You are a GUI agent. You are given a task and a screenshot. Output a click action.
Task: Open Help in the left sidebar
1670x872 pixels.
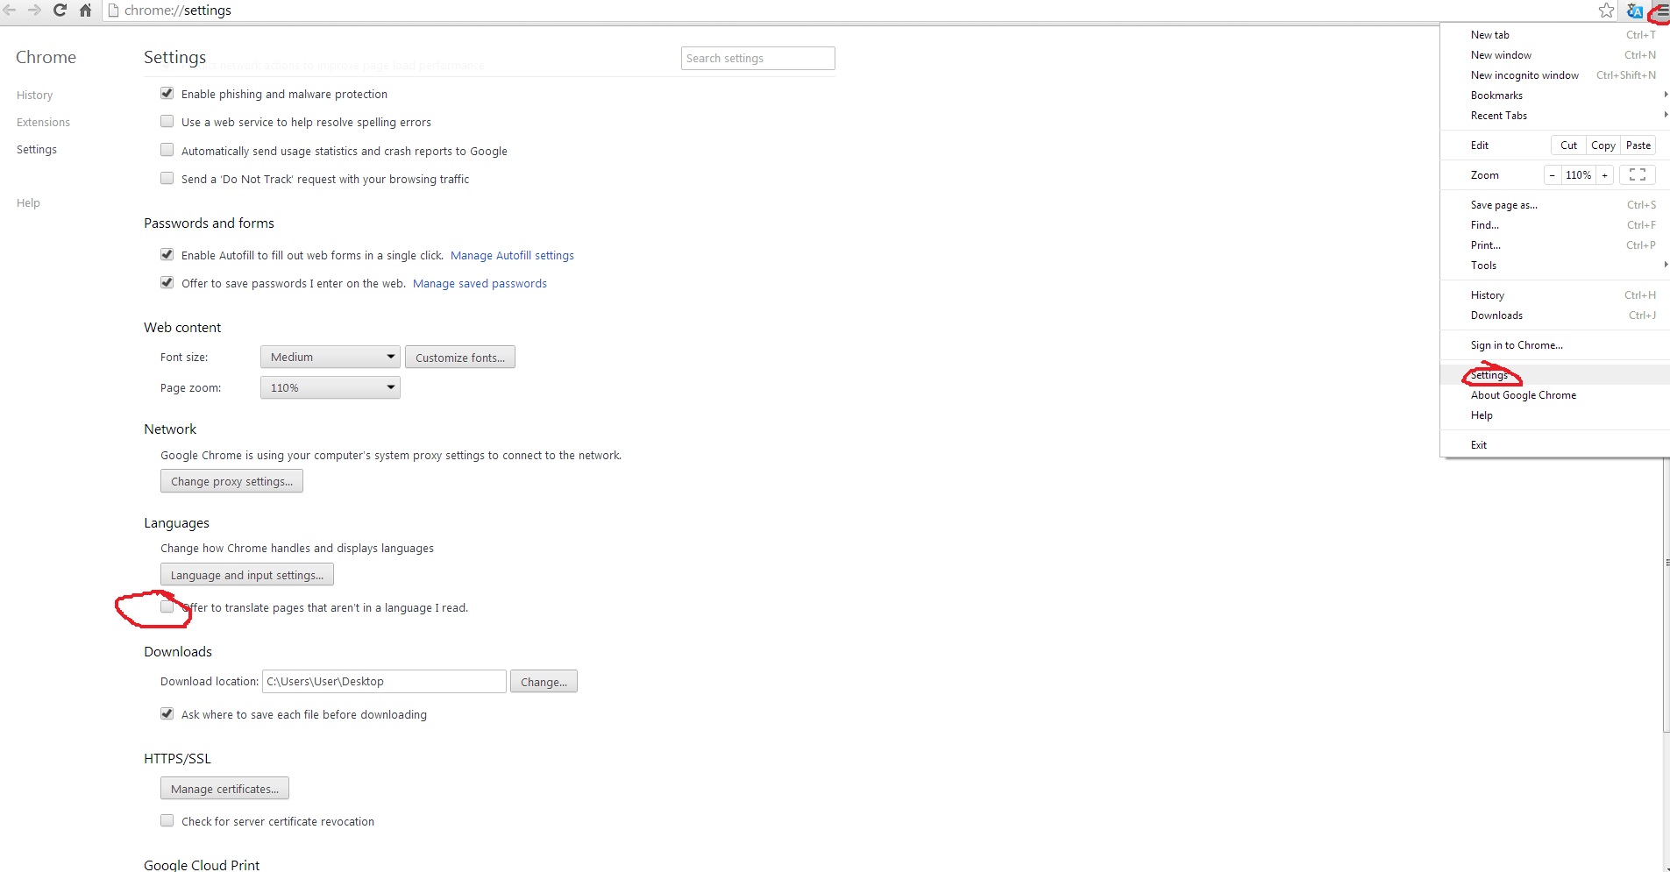pyautogui.click(x=28, y=203)
